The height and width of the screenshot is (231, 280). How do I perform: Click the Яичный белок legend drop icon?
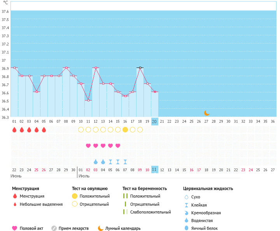(x=187, y=228)
